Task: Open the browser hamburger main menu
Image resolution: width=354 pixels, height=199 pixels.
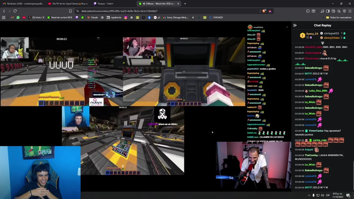Action: pyautogui.click(x=350, y=11)
